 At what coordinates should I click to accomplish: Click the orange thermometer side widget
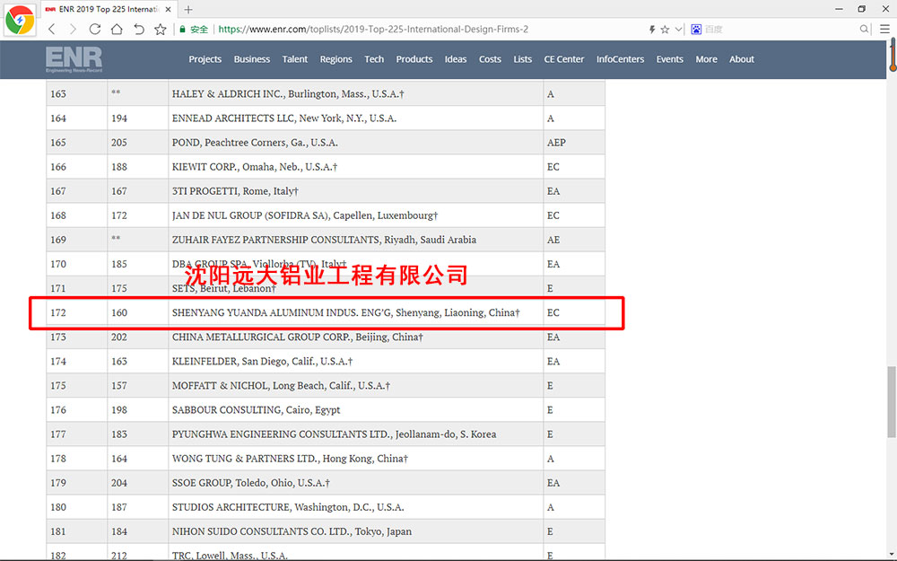tap(893, 55)
